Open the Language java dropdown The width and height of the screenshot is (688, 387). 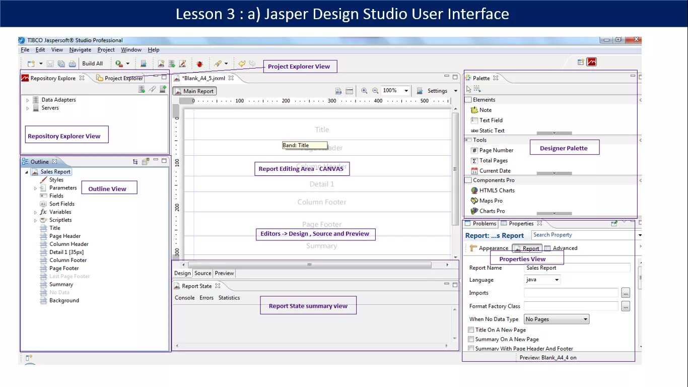click(557, 280)
